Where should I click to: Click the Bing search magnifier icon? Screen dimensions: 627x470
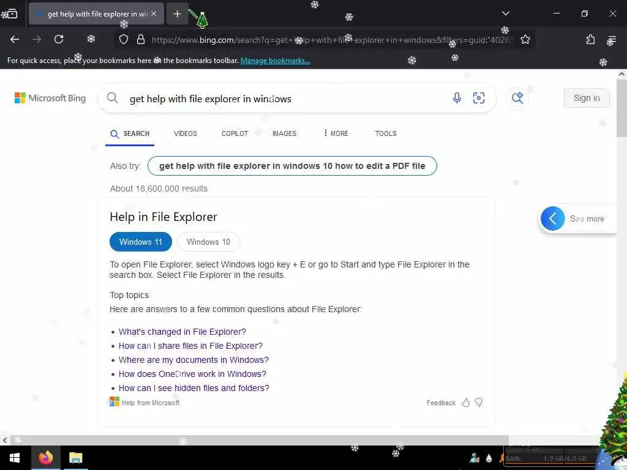click(113, 98)
